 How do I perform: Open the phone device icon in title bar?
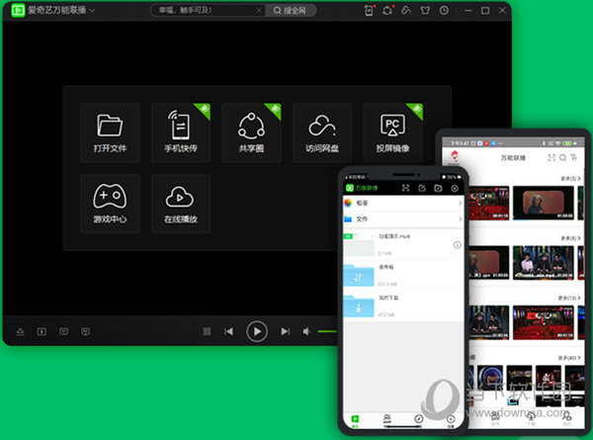[369, 10]
